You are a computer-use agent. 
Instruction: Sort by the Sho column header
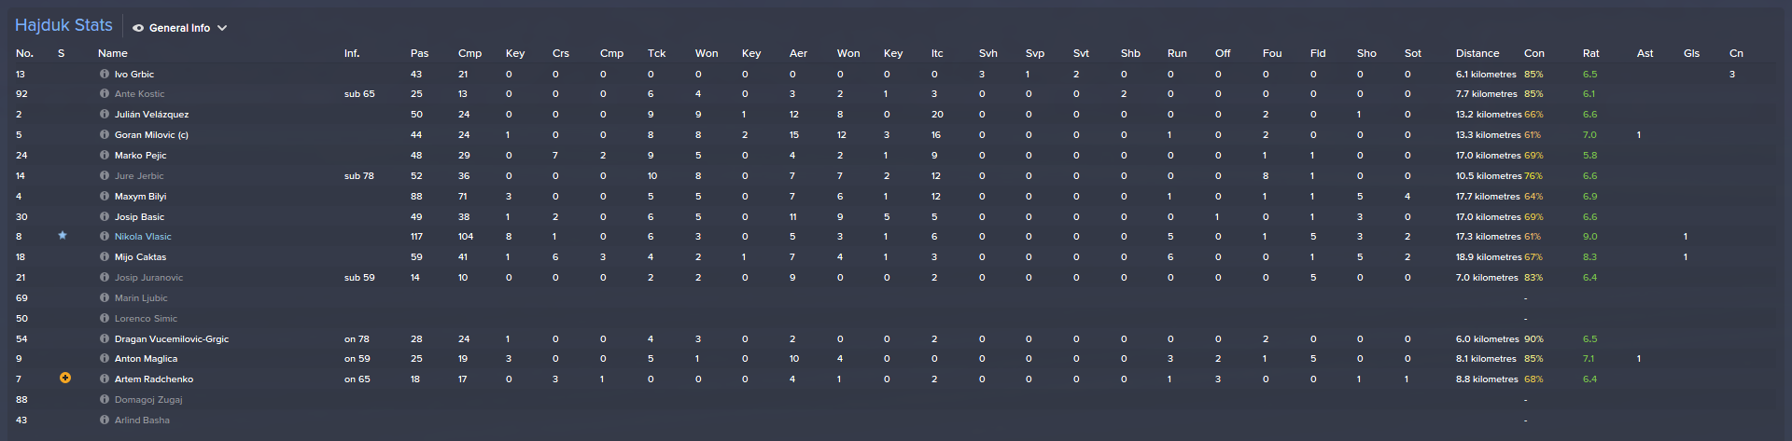(x=1366, y=53)
